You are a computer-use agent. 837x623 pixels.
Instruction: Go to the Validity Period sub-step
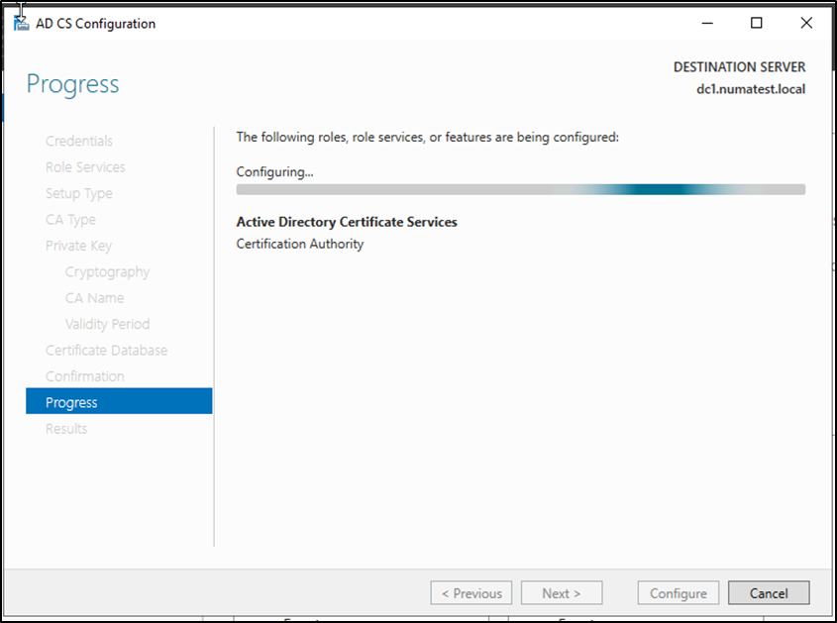pos(107,325)
